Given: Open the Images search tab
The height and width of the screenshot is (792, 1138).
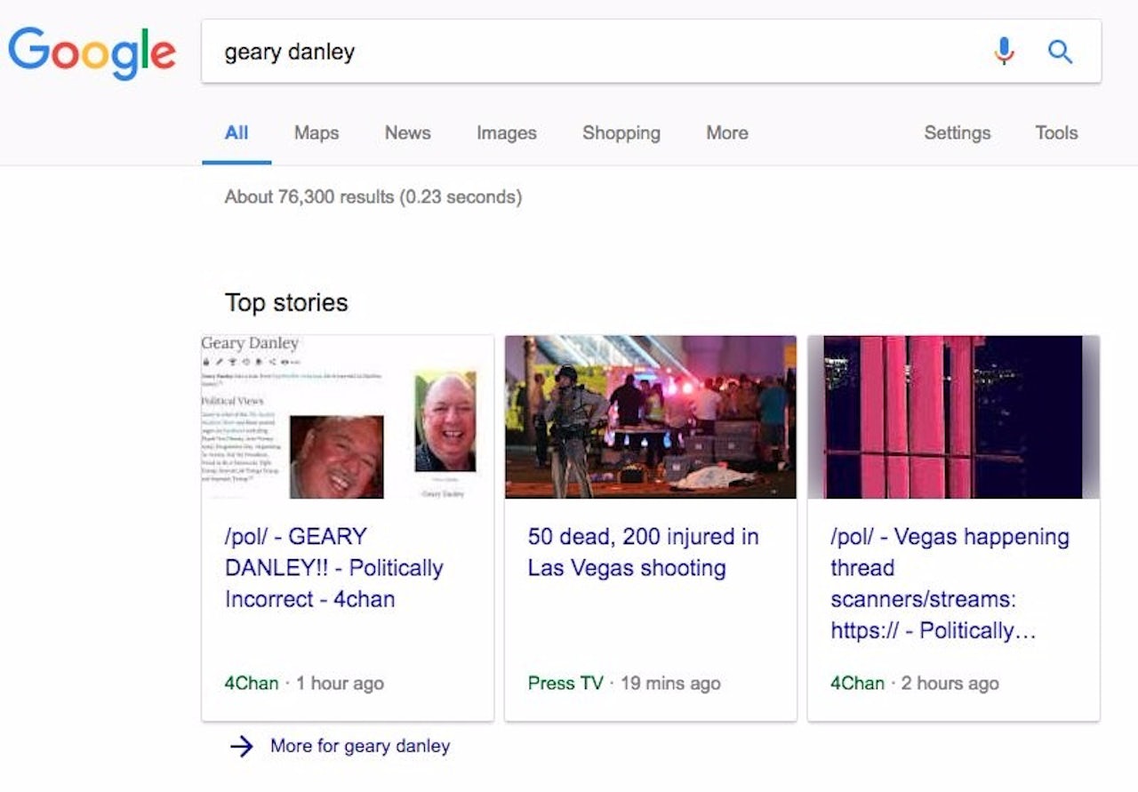Looking at the screenshot, I should click(x=506, y=132).
